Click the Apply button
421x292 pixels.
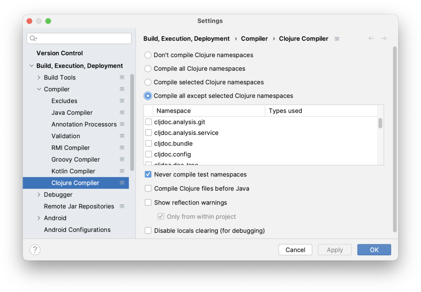pyautogui.click(x=335, y=250)
